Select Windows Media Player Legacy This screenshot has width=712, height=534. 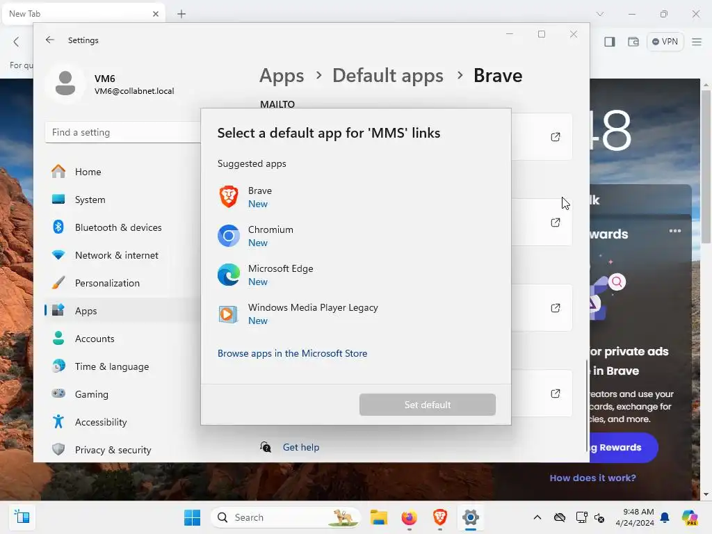click(x=355, y=314)
